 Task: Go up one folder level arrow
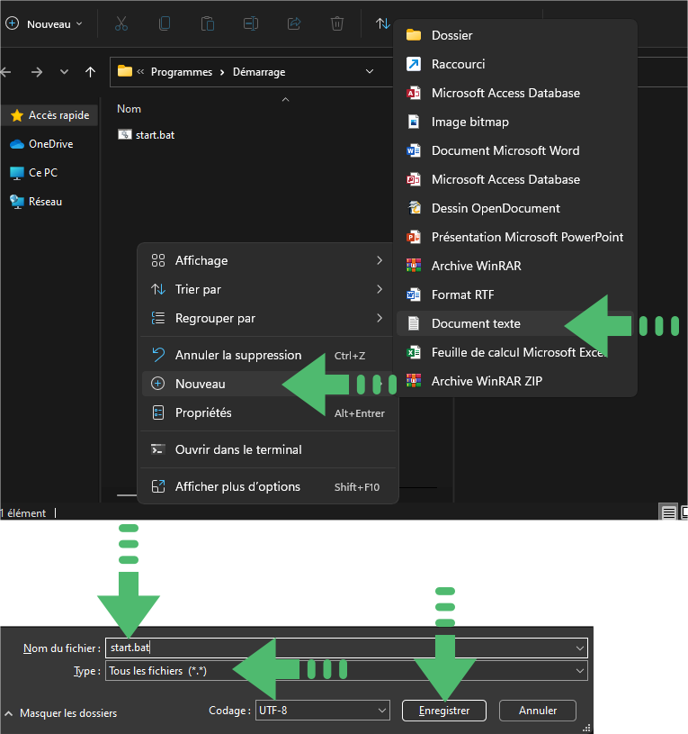tap(90, 72)
